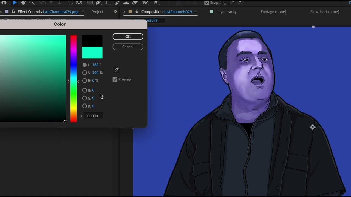
Task: Click the Home icon in the toolbar
Action: 4,2
